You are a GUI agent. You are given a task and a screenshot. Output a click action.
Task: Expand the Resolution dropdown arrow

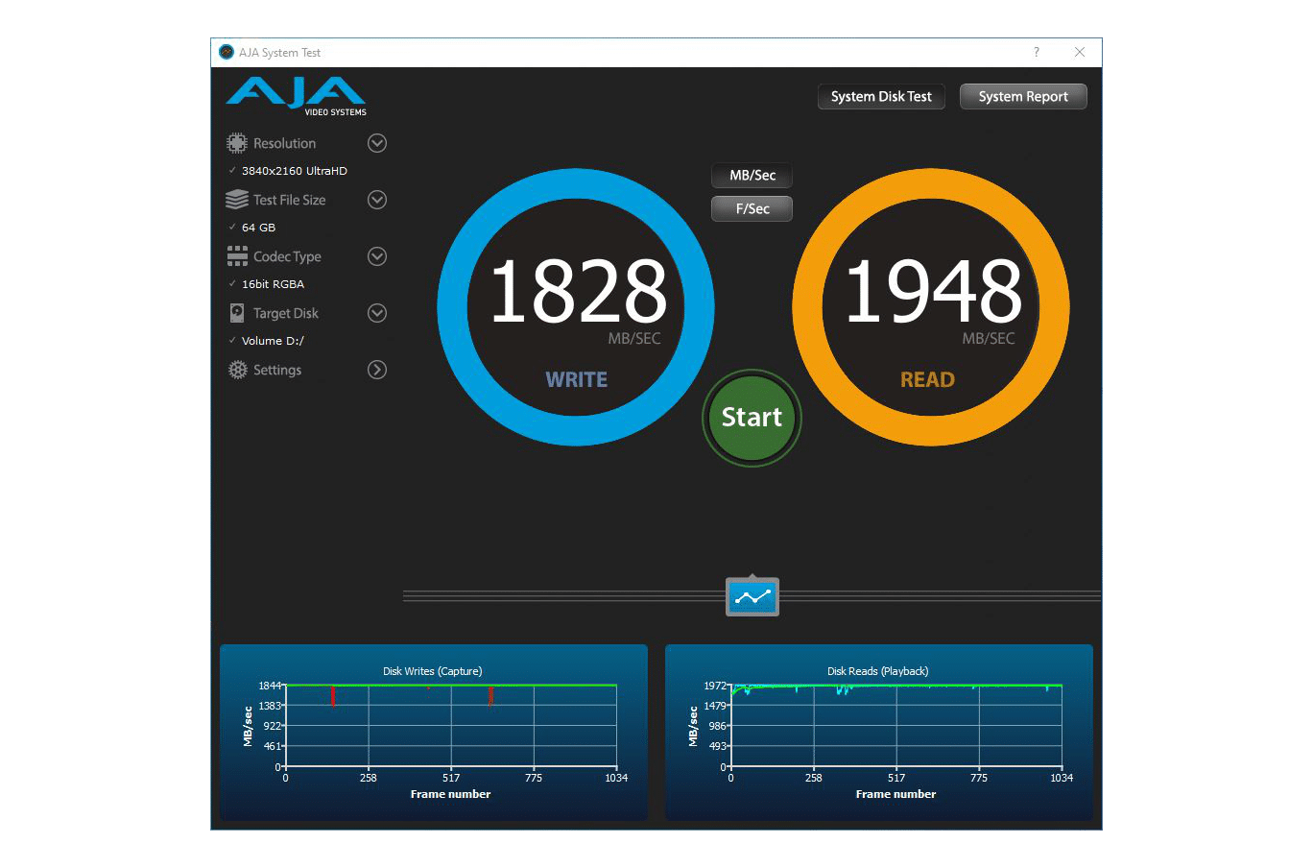click(377, 143)
